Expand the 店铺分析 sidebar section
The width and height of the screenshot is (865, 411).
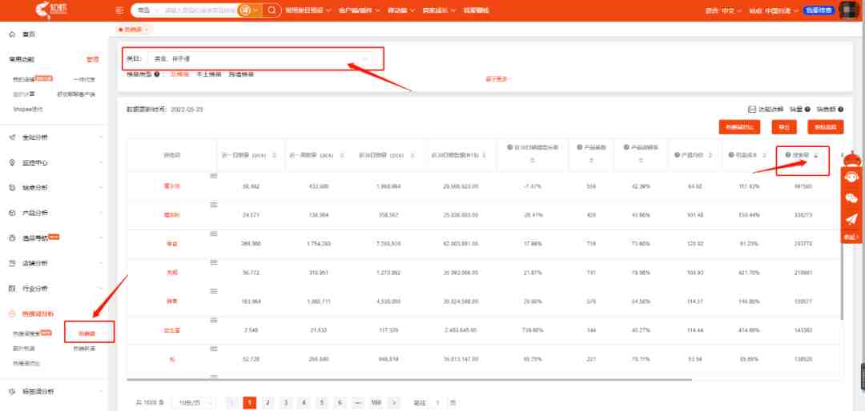54,263
